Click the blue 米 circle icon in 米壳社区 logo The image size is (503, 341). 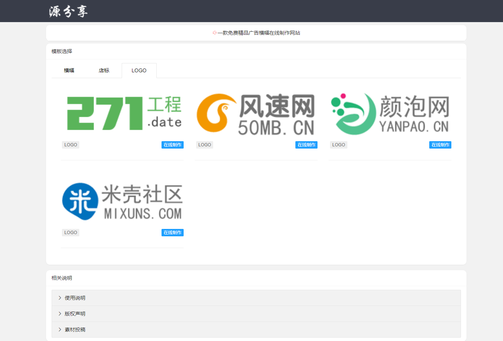click(80, 201)
